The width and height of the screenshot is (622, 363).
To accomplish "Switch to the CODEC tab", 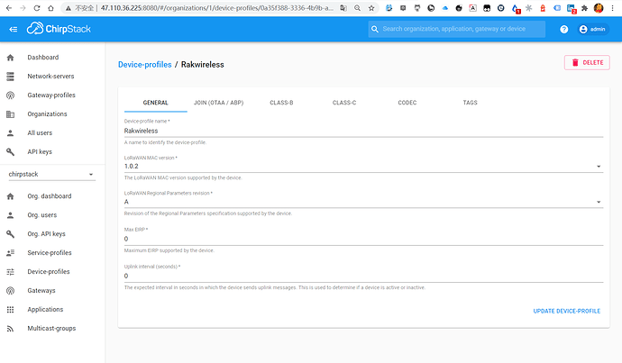I will click(x=407, y=103).
